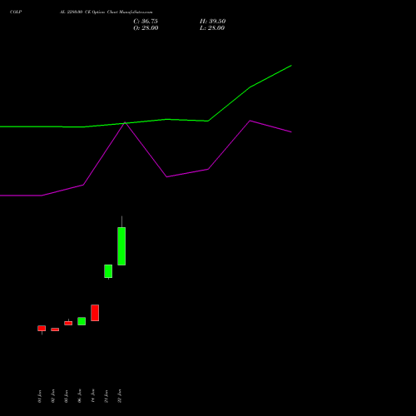The image size is (416, 416).
Task: Select the red candle above the 02 date label
Action: (x=55, y=329)
